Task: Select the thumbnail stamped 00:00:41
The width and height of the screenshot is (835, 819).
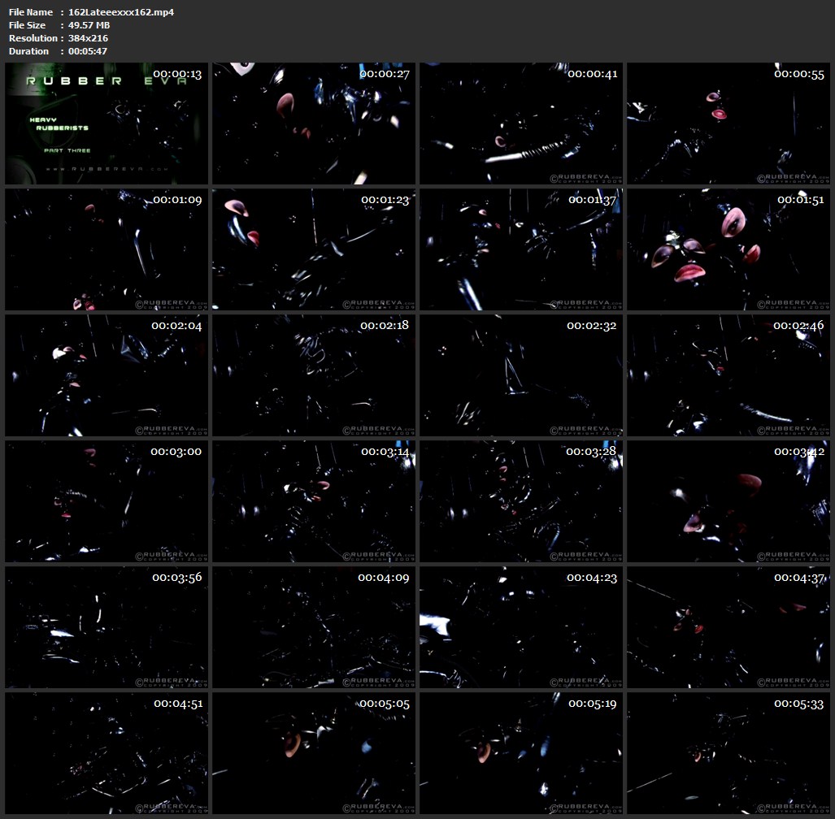Action: [521, 123]
